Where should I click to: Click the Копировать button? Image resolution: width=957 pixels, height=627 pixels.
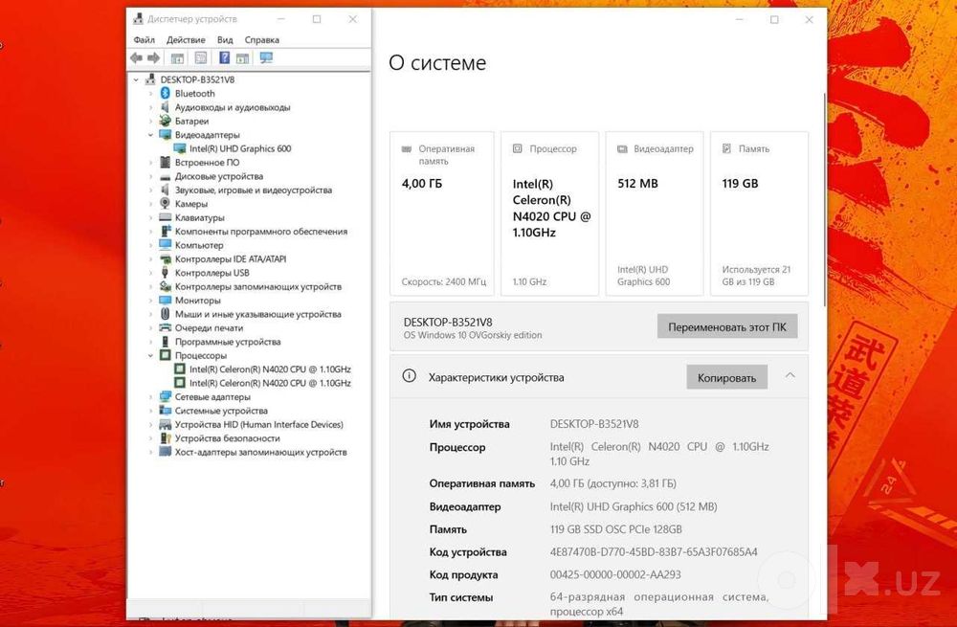click(726, 377)
